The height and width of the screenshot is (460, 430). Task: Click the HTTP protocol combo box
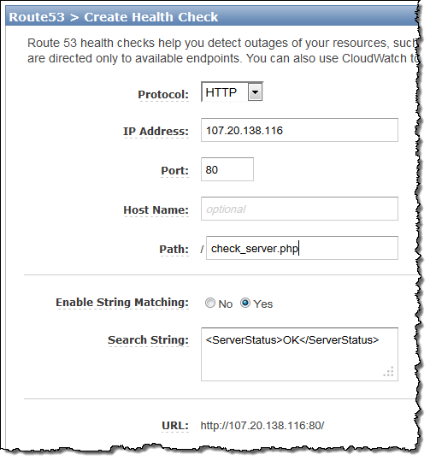[232, 92]
